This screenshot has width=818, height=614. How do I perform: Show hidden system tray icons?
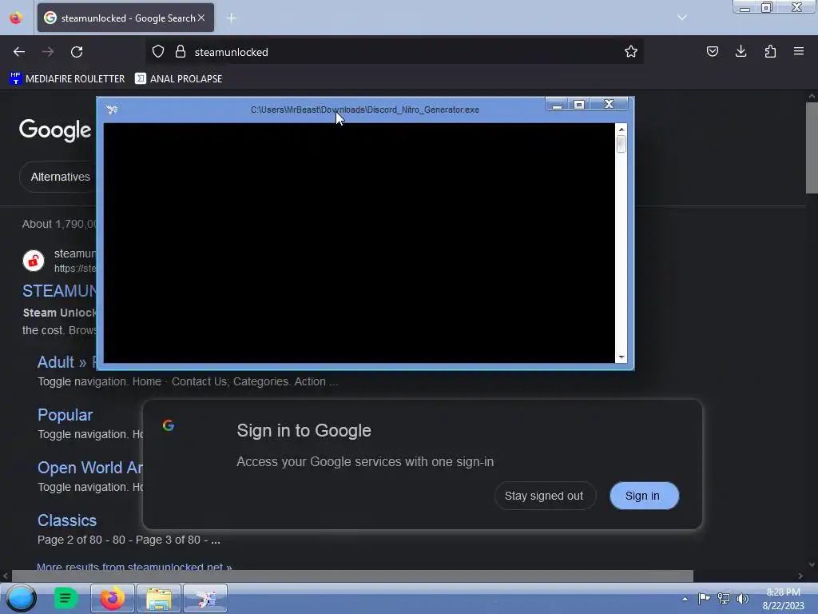685,599
